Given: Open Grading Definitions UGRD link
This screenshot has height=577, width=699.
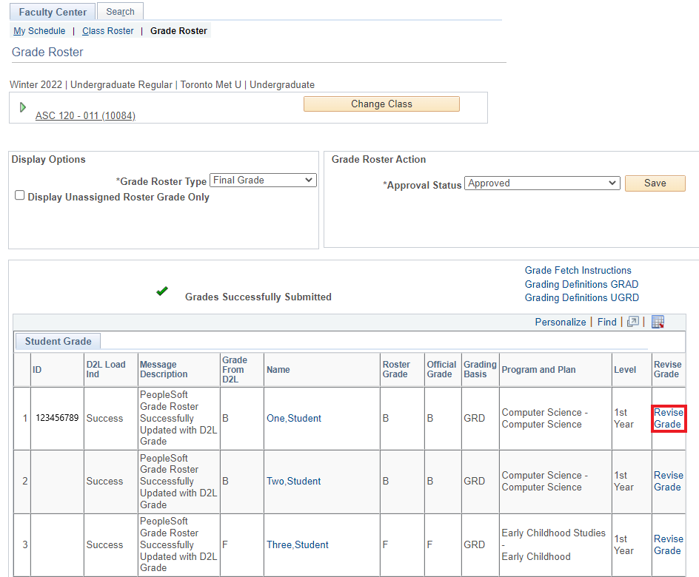Looking at the screenshot, I should [x=581, y=298].
